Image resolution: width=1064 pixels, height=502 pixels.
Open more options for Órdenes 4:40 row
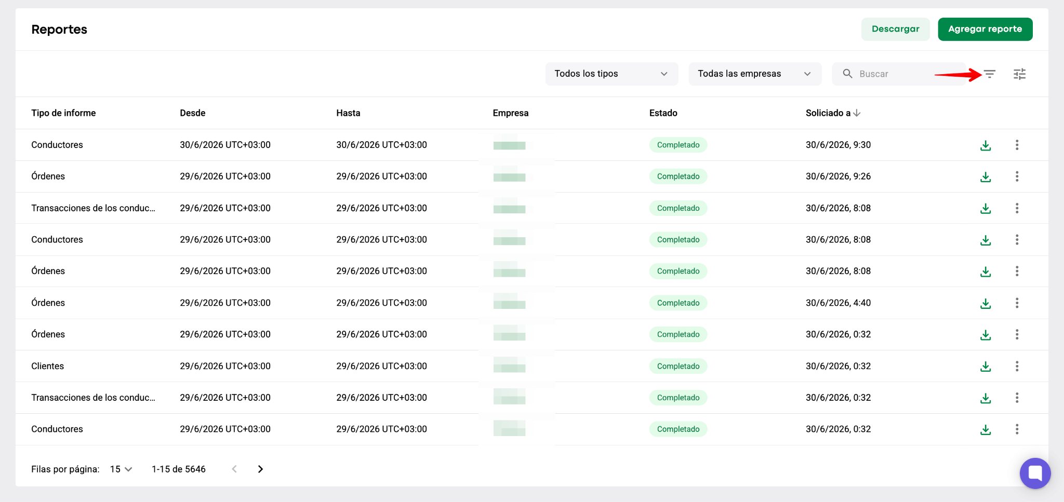pos(1017,303)
